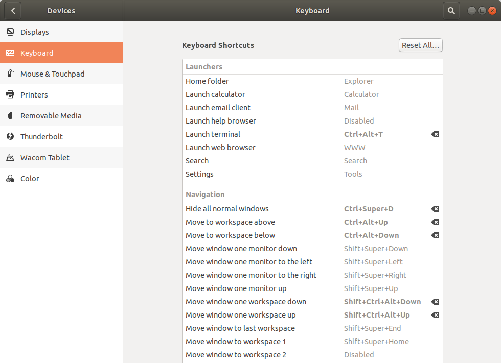Select Move window one monitor to the right
The width and height of the screenshot is (501, 363).
312,275
